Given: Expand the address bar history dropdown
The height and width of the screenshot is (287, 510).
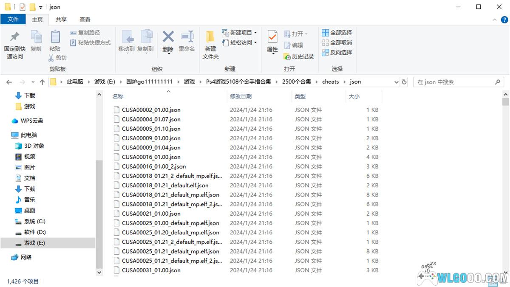Looking at the screenshot, I should pyautogui.click(x=396, y=82).
